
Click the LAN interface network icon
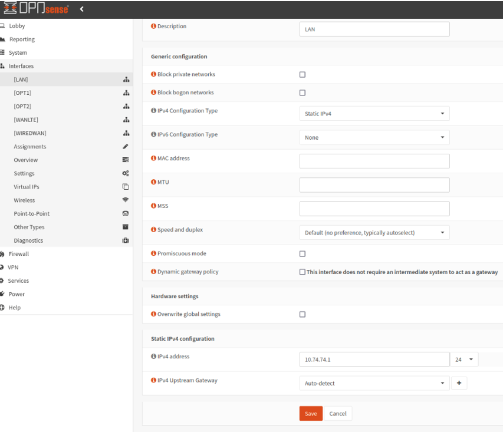click(126, 80)
